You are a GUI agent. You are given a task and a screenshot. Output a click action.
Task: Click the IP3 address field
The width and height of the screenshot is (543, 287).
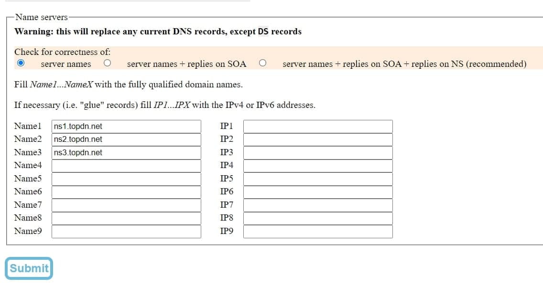coord(318,153)
